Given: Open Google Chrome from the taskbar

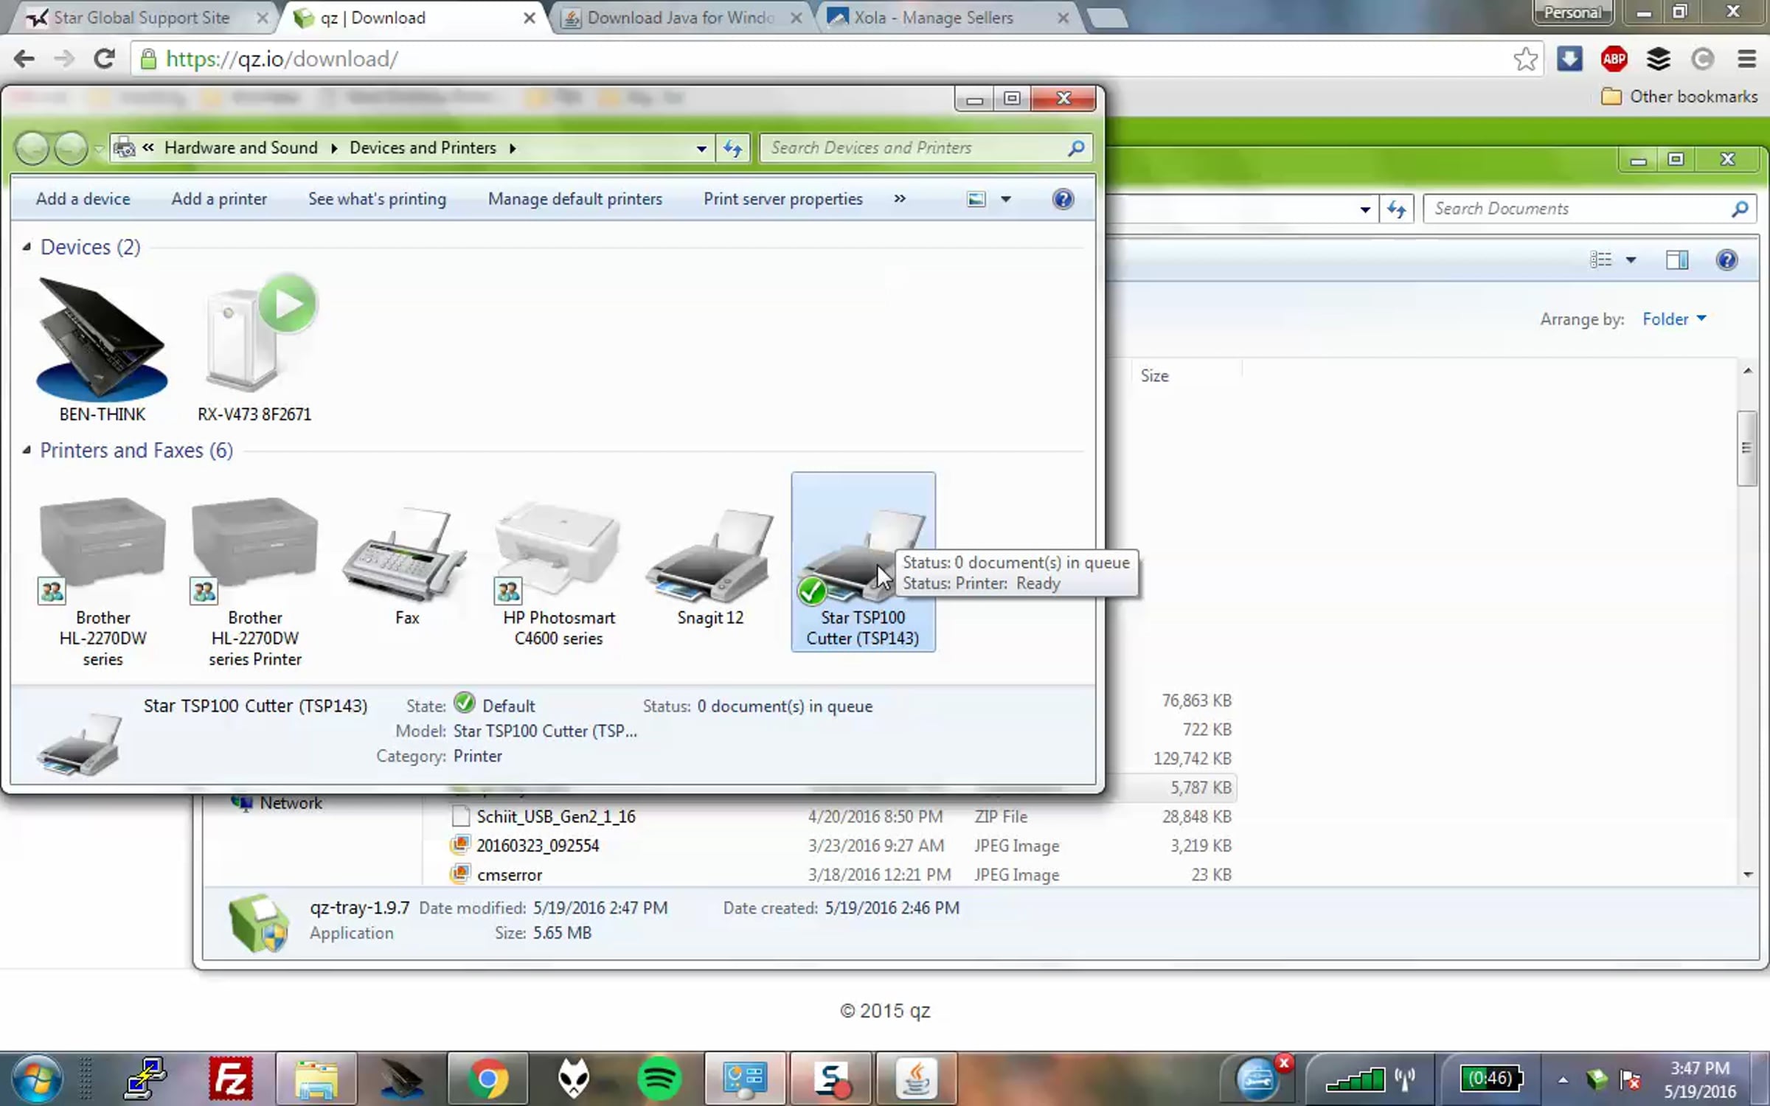Looking at the screenshot, I should [x=488, y=1079].
